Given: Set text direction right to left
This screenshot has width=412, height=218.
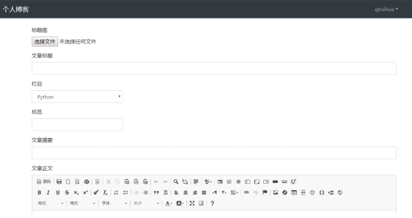Looking at the screenshot, I should pos(224,193).
